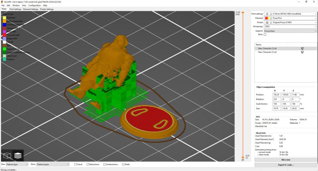The width and height of the screenshot is (318, 171).
Task: Click the Perimeter yellow legend swatch
Action: point(4,18)
